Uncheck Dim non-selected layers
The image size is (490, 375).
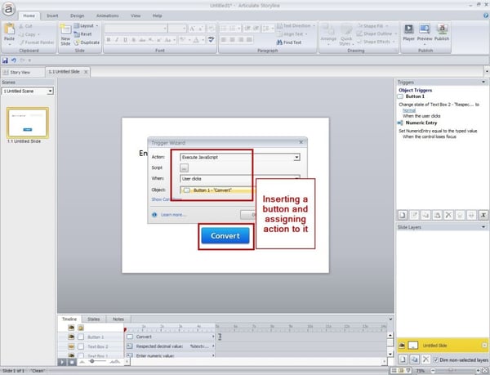[436, 360]
